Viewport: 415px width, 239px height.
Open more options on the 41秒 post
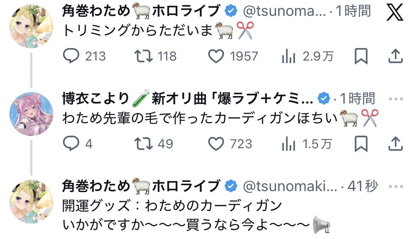(395, 186)
